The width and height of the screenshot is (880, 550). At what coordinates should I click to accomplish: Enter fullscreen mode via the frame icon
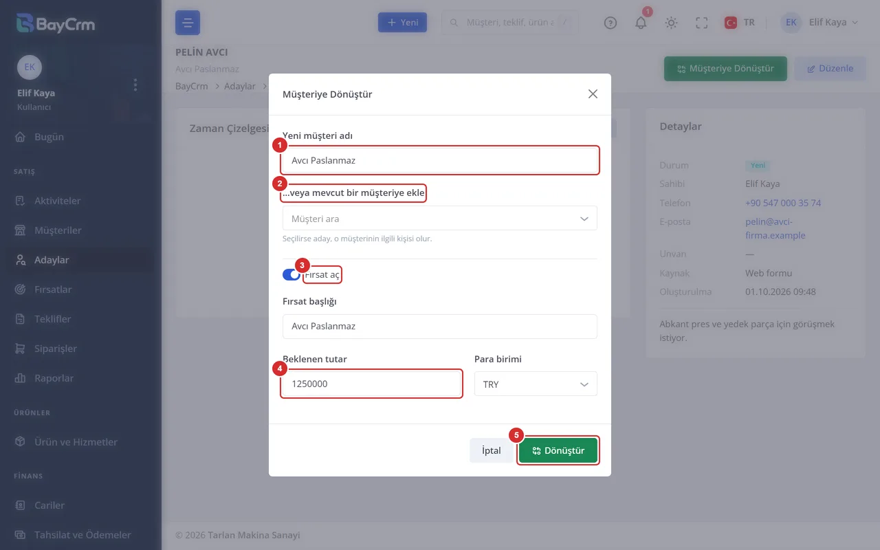tap(701, 23)
